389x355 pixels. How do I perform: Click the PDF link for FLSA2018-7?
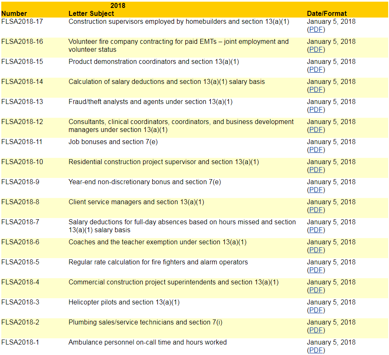coord(316,230)
